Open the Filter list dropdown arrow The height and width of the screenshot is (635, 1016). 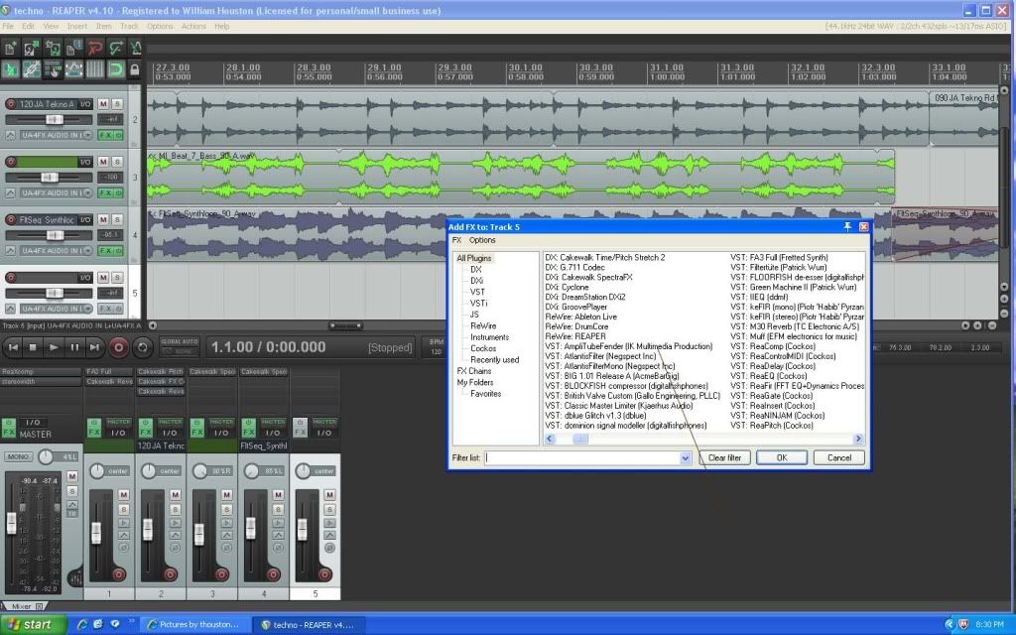pyautogui.click(x=685, y=458)
